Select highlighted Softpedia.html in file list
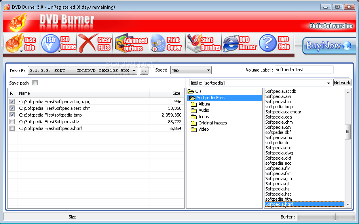This screenshot has height=224, width=359. [304, 204]
